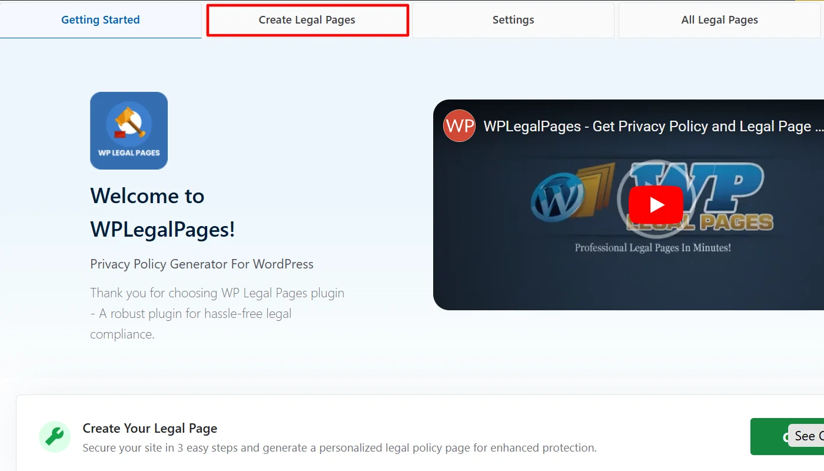
Task: Click the WP Legal Pages gavel plugin logo
Action: coord(129,130)
